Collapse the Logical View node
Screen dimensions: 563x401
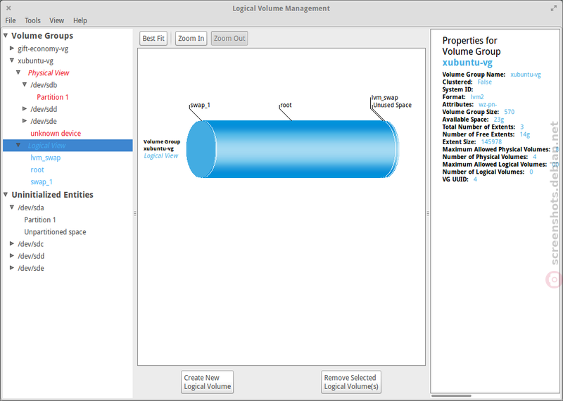pyautogui.click(x=18, y=145)
